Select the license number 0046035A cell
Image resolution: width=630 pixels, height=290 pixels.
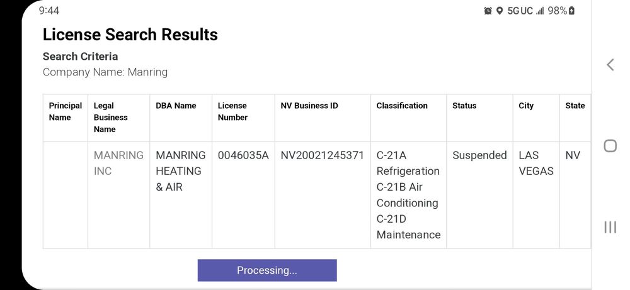(243, 155)
